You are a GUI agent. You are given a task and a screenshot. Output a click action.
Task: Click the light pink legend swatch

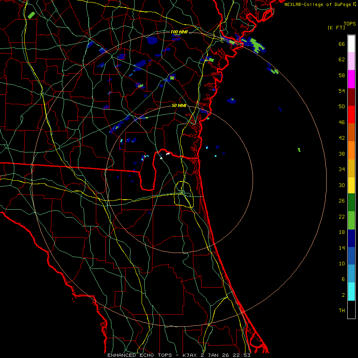coord(351,61)
